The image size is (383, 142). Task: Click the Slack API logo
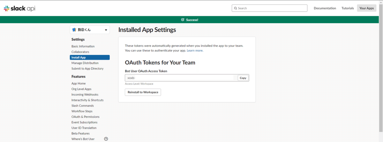coord(19,9)
